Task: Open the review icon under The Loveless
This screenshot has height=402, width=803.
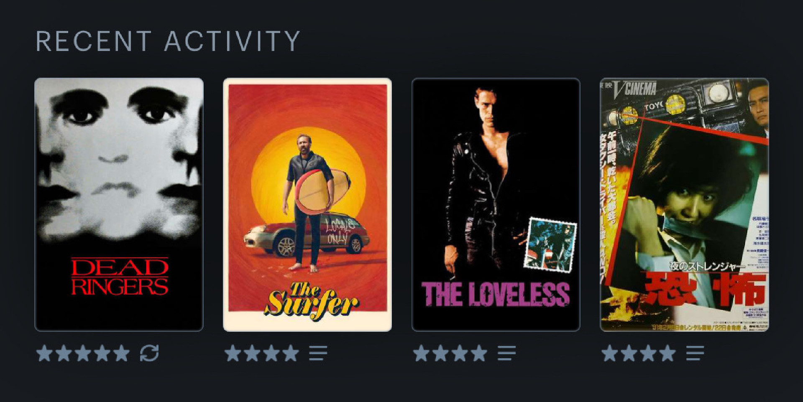Action: [506, 354]
